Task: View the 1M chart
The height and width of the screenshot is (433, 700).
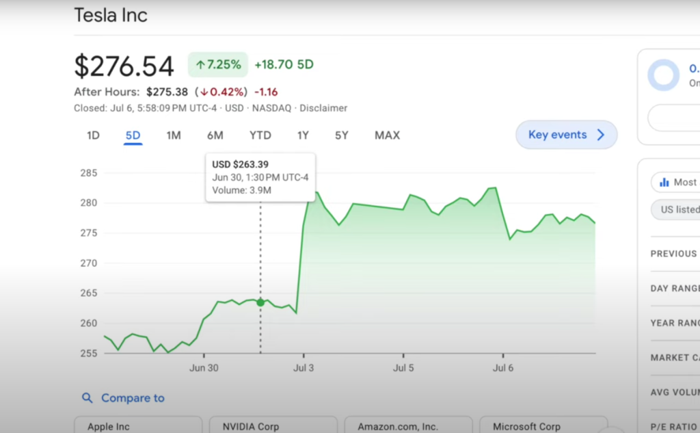Action: 174,135
